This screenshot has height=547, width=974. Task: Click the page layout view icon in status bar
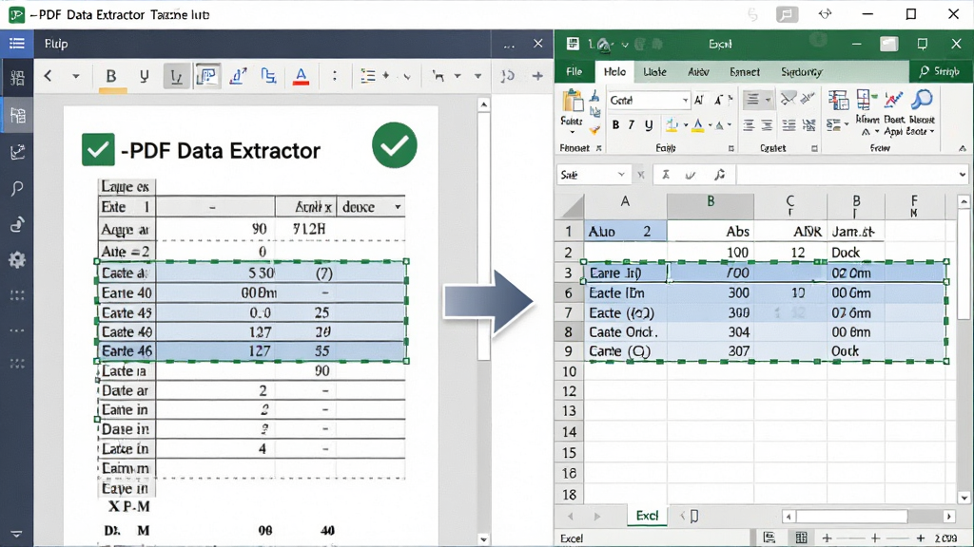[769, 538]
